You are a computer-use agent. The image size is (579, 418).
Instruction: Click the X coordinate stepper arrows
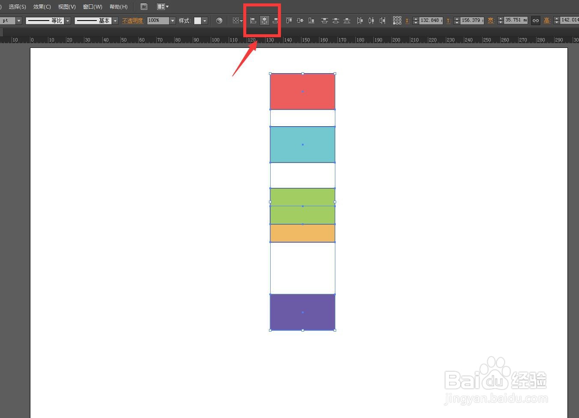coord(415,21)
